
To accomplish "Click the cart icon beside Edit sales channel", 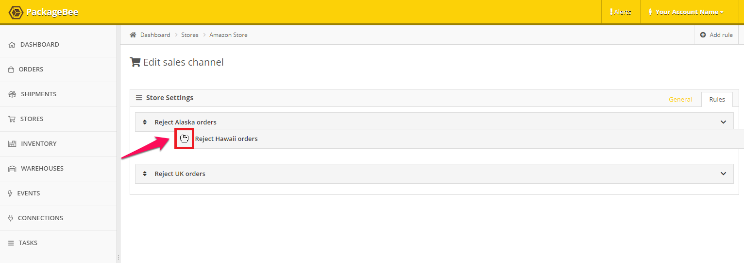I will pyautogui.click(x=135, y=62).
